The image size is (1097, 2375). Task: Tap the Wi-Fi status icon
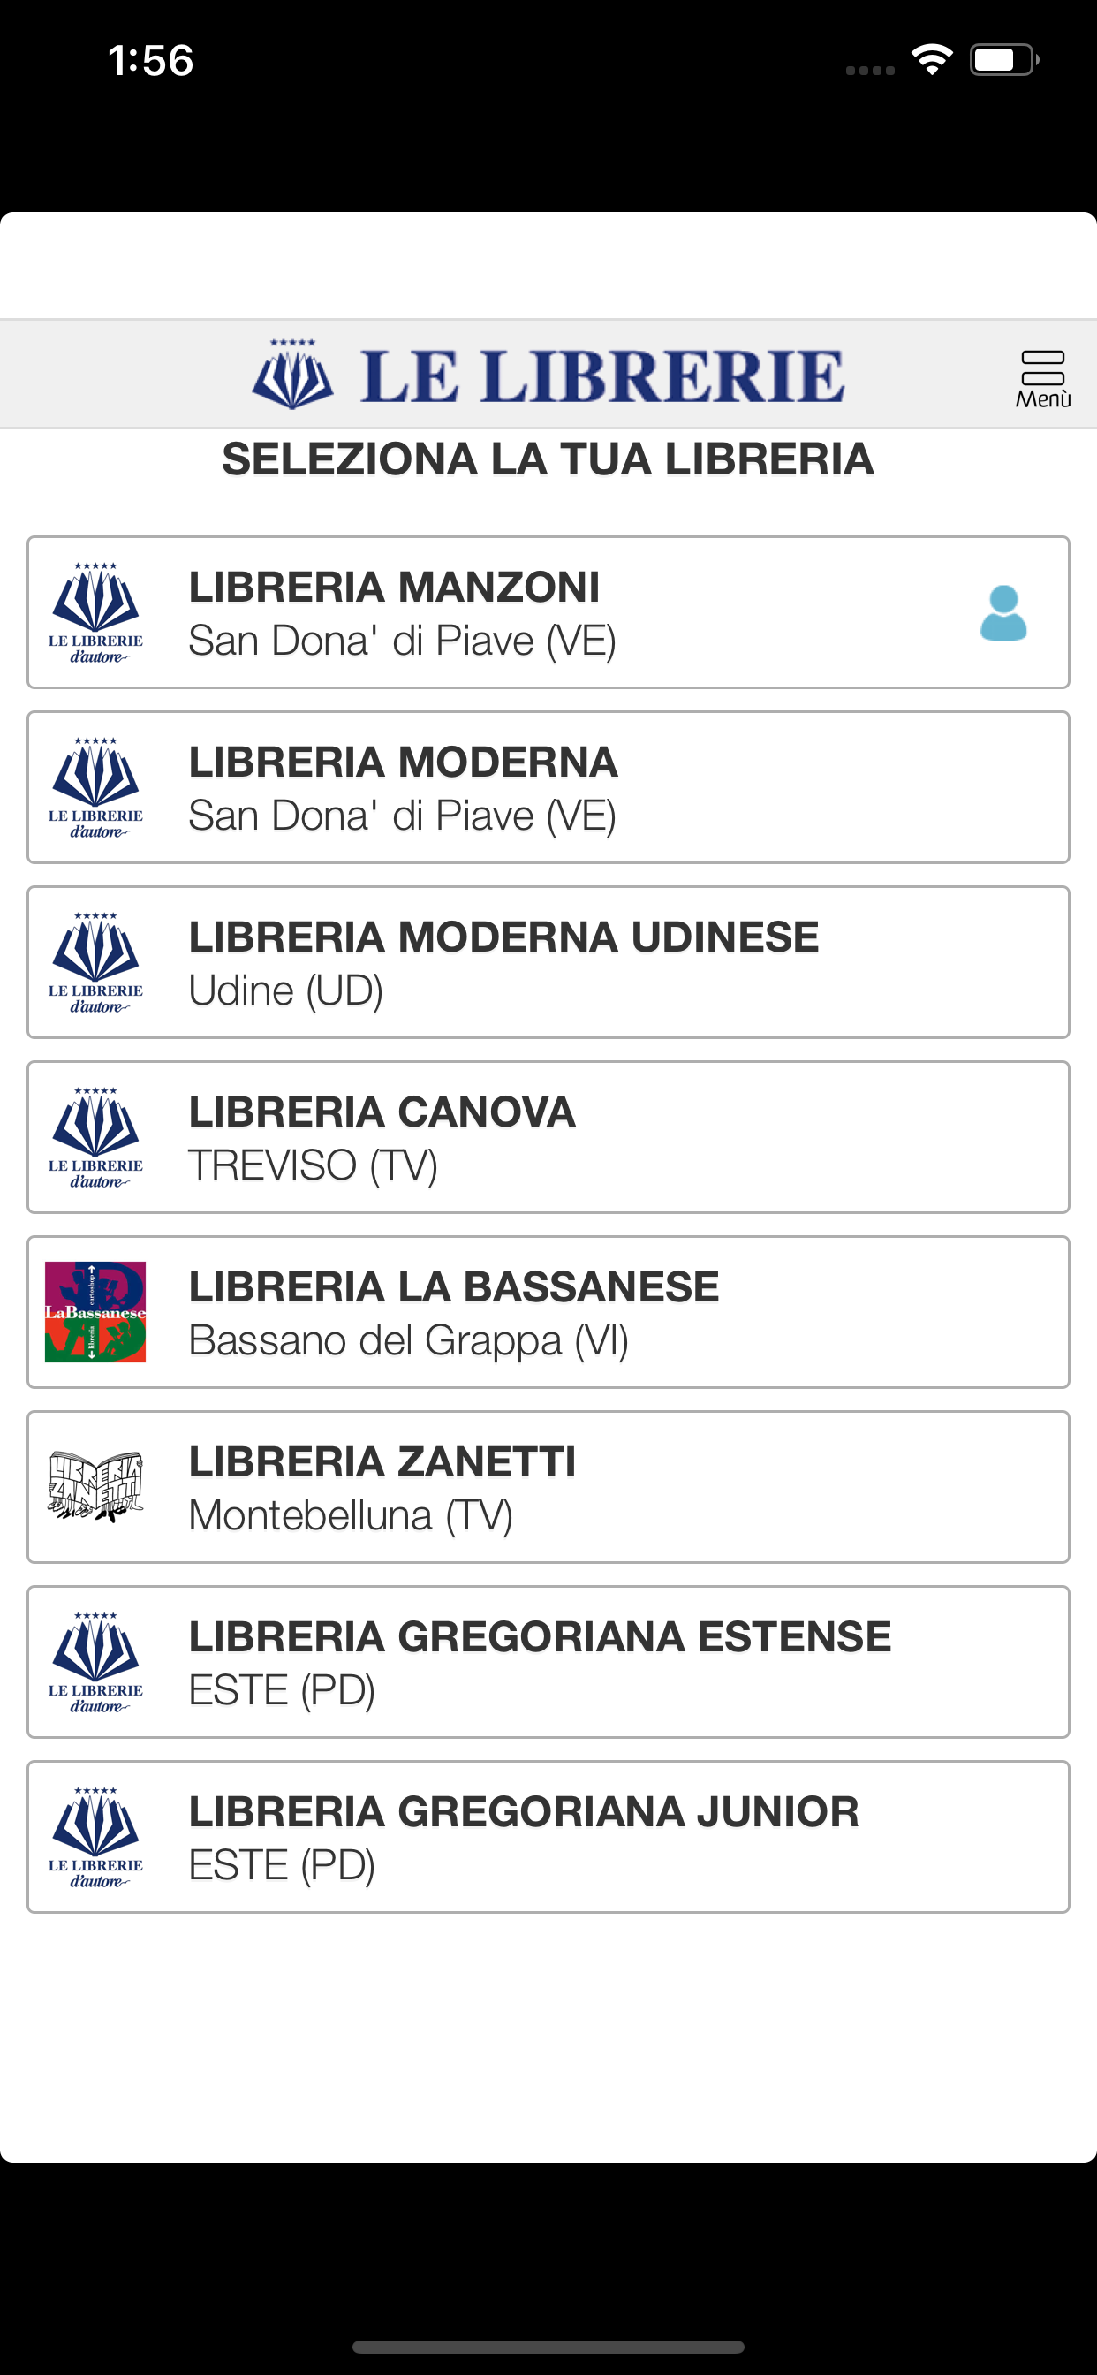pyautogui.click(x=932, y=60)
